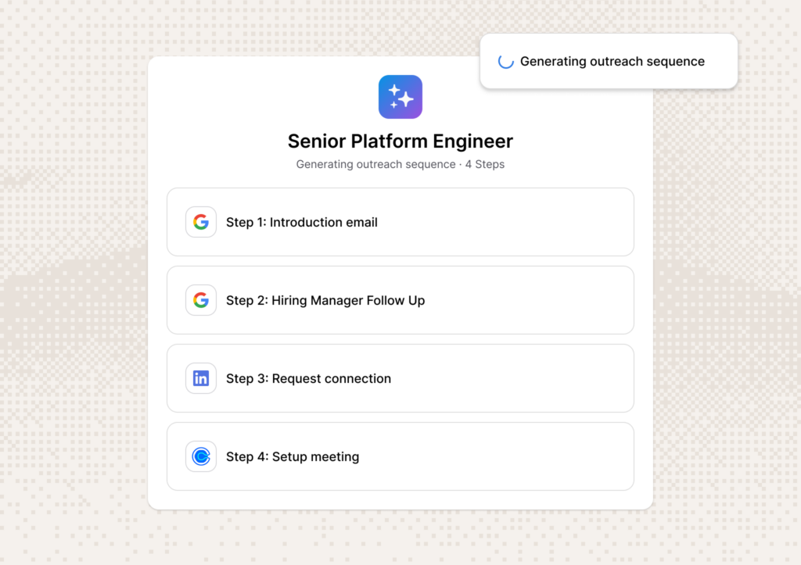The width and height of the screenshot is (801, 565).
Task: Open Step 2: Hiring Manager Follow Up
Action: [400, 300]
